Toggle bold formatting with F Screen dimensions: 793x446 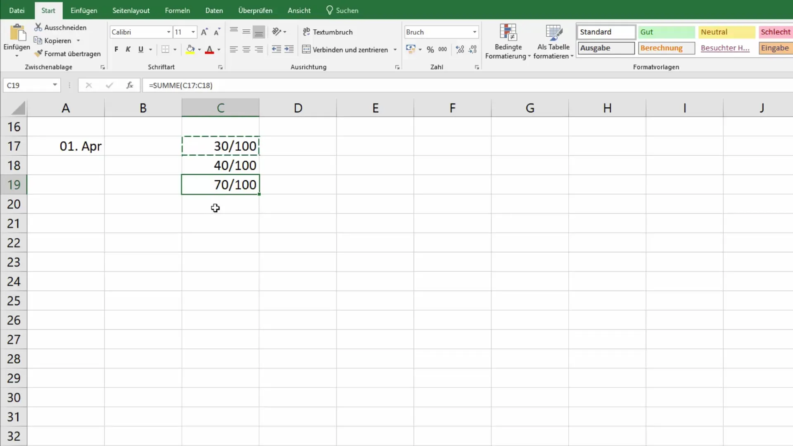click(x=116, y=50)
